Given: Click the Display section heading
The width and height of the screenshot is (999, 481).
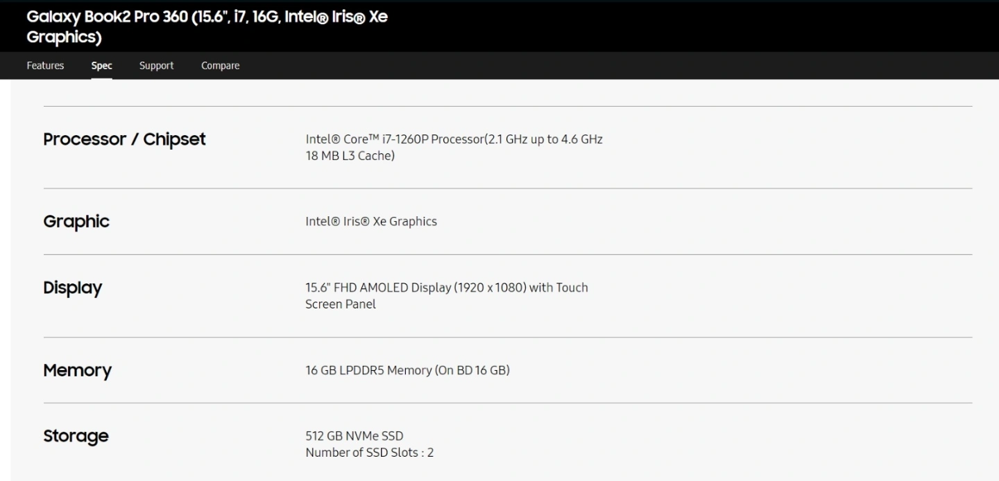Looking at the screenshot, I should tap(73, 288).
